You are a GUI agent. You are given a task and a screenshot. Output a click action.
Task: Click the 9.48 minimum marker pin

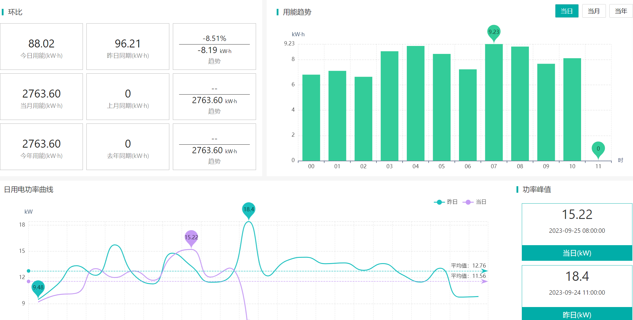38,287
